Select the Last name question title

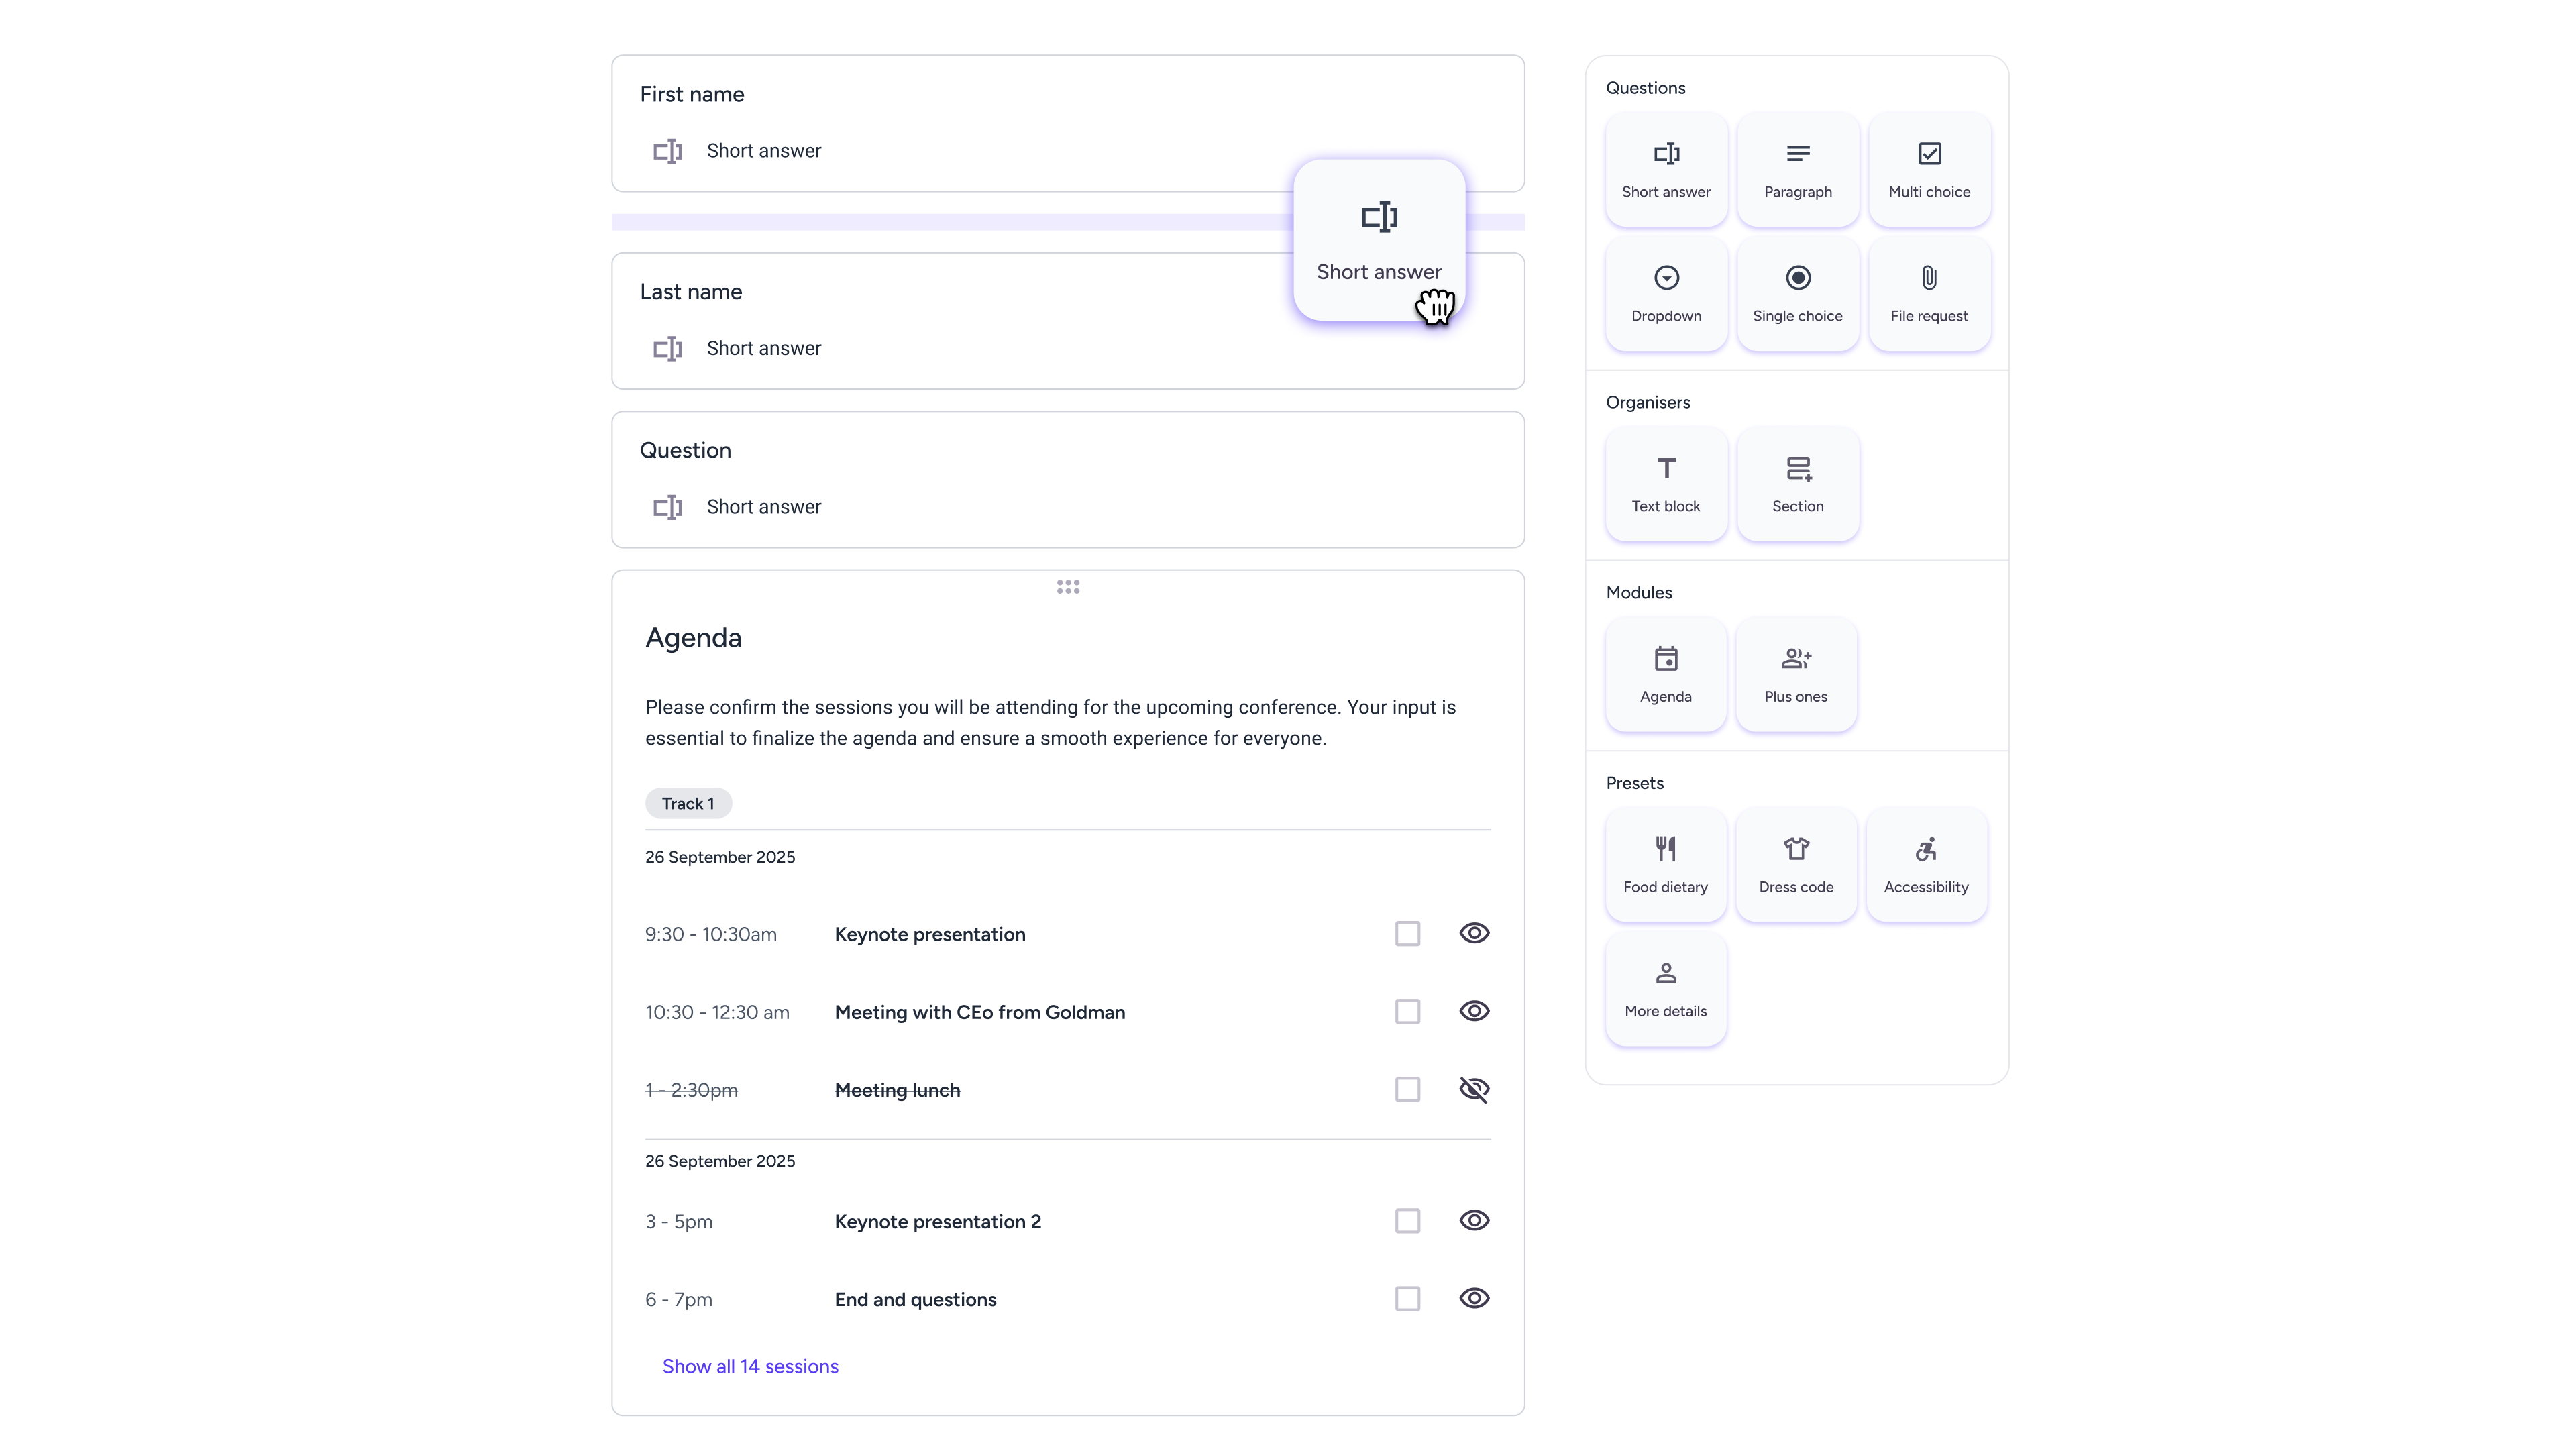[x=691, y=292]
